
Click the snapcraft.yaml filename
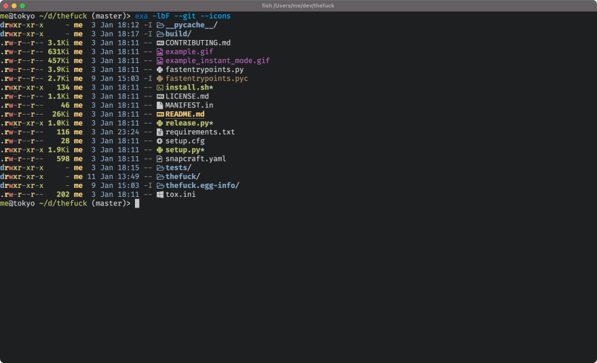(195, 159)
